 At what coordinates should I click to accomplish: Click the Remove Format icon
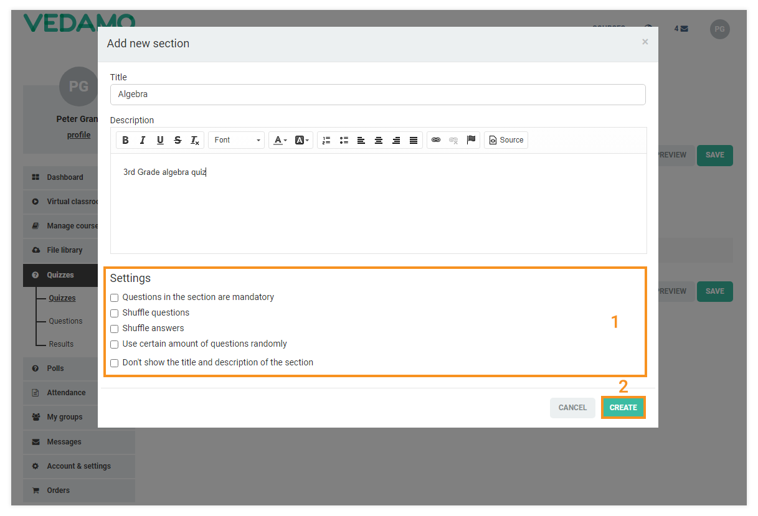point(195,140)
